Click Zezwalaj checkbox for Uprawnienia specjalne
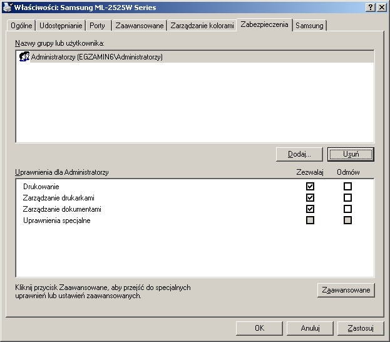Image resolution: width=390 pixels, height=342 pixels. click(310, 220)
